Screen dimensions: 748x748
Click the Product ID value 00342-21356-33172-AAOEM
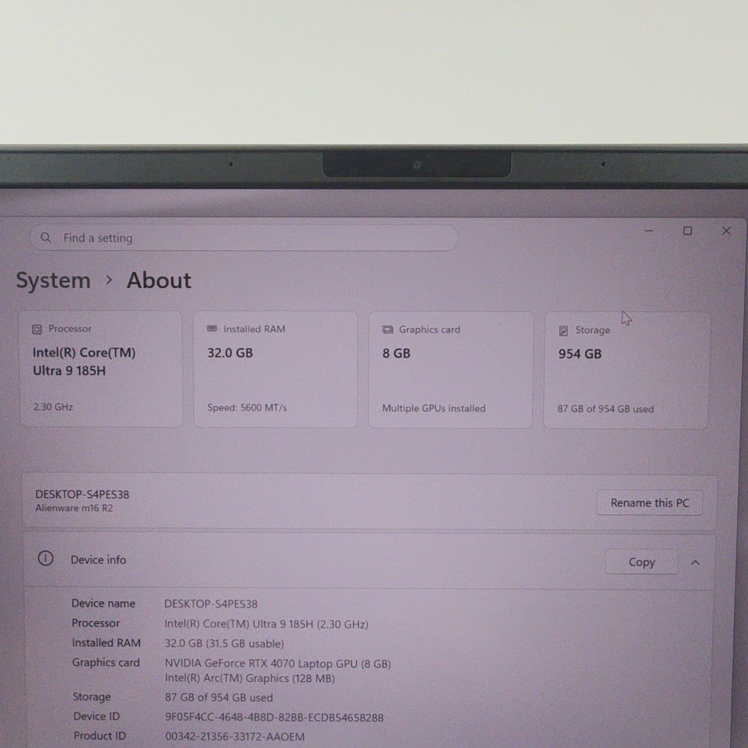coord(235,737)
